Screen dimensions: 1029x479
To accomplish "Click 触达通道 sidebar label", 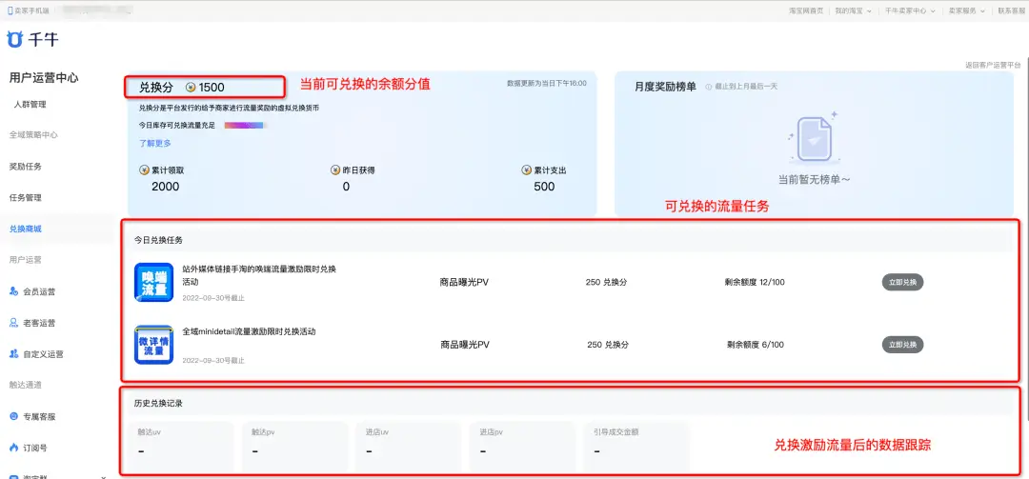I will (26, 385).
